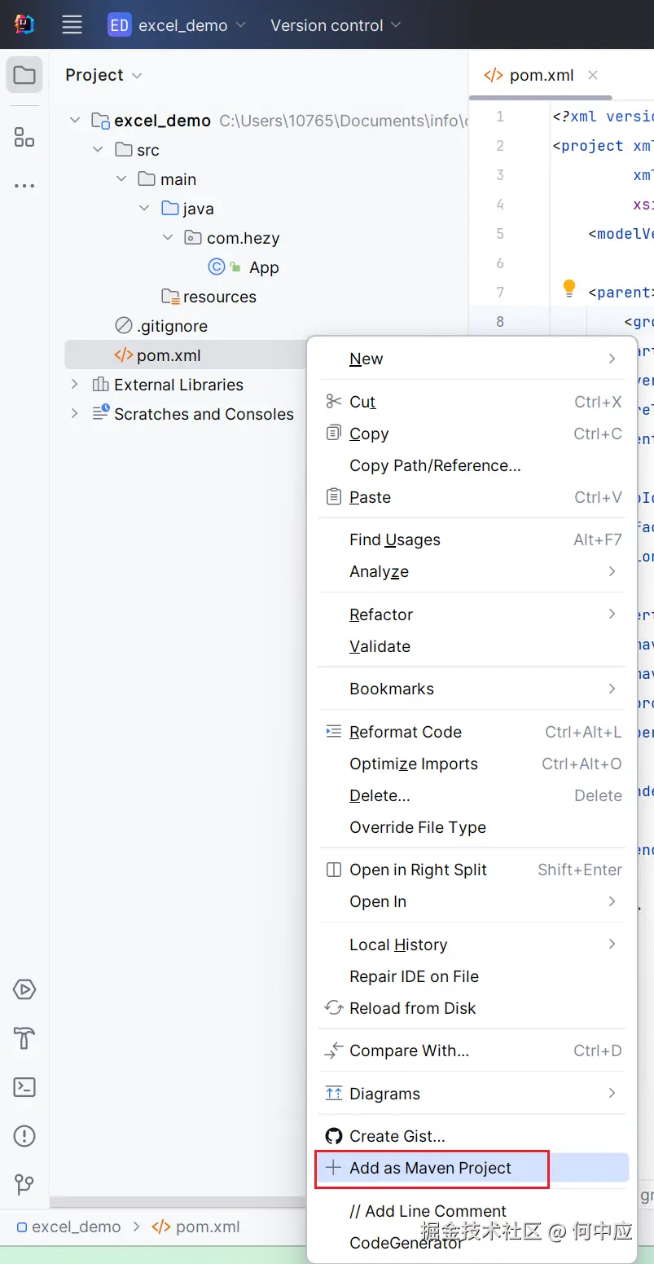Expand the External Libraries node
Screen dimensions: 654x1264
tap(75, 385)
